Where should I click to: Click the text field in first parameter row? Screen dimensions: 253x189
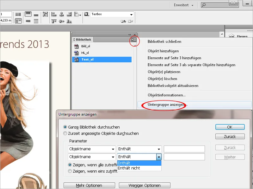184,149
